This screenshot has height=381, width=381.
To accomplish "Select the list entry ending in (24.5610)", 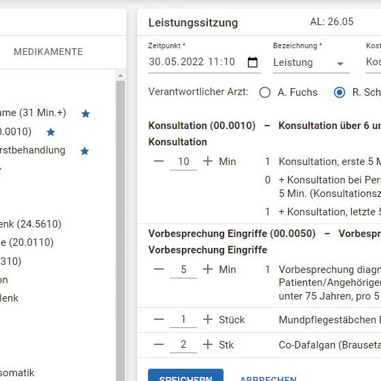I will click(30, 224).
